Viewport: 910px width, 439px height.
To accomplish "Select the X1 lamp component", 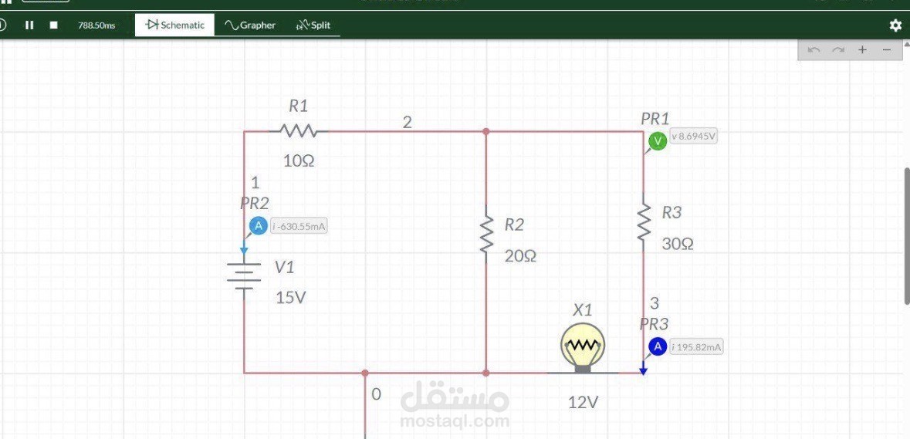I will 583,348.
